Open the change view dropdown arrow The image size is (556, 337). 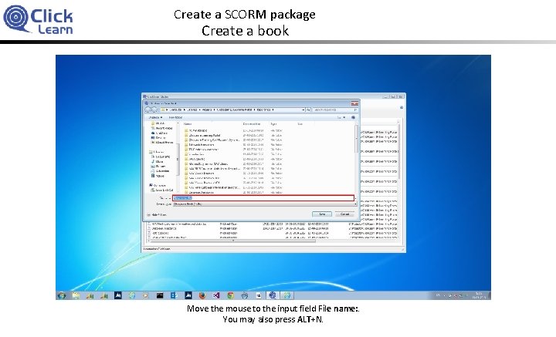[344, 117]
